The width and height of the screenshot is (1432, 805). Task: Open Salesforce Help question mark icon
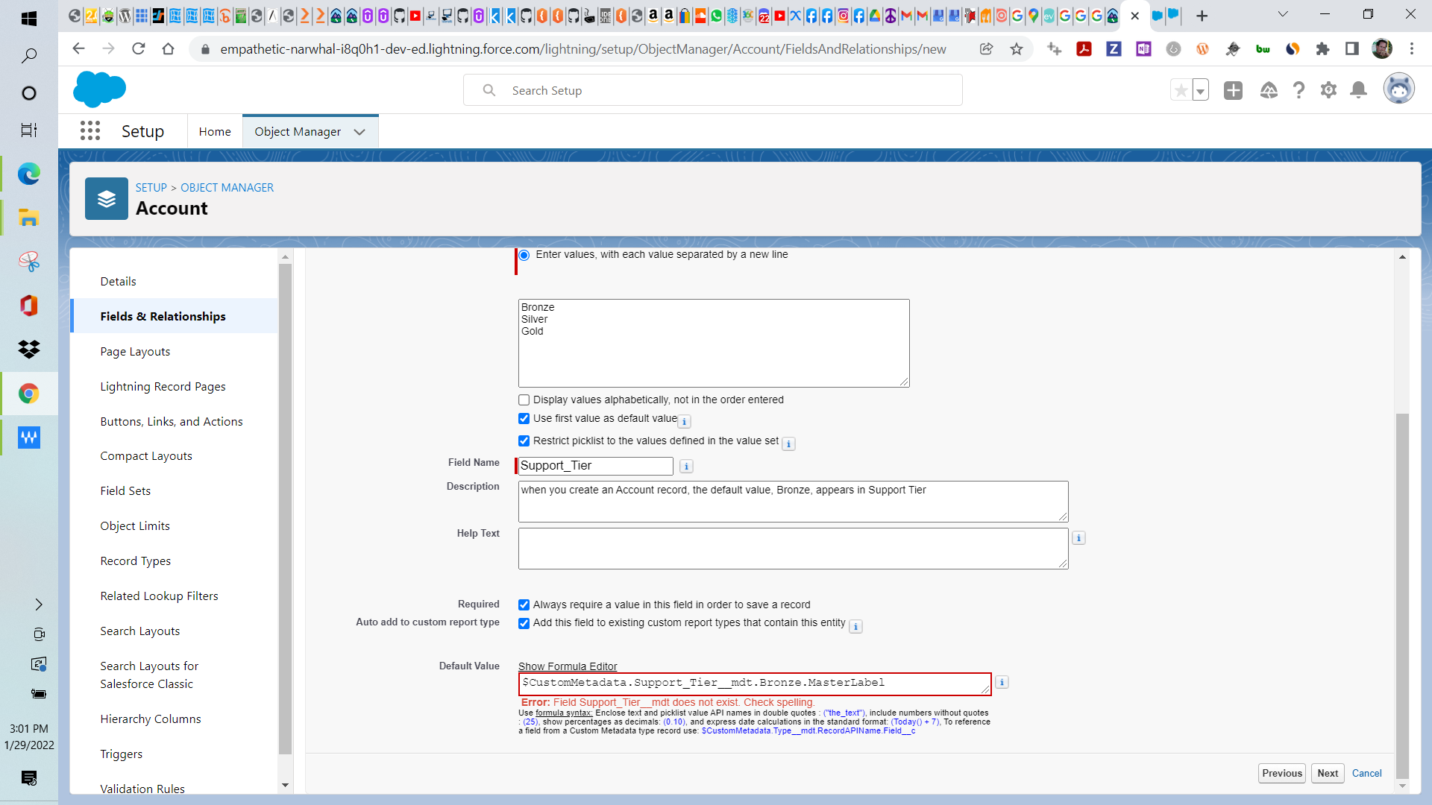[1298, 89]
